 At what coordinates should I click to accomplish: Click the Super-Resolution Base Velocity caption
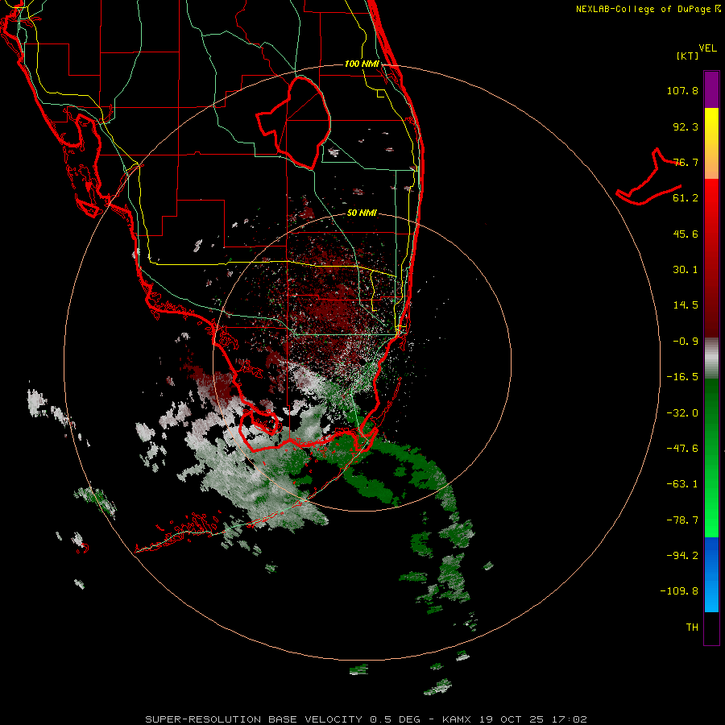click(x=366, y=719)
